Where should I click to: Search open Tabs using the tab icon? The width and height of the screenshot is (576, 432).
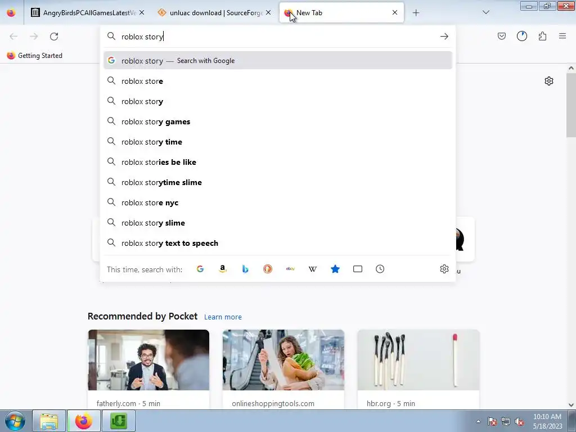(357, 269)
